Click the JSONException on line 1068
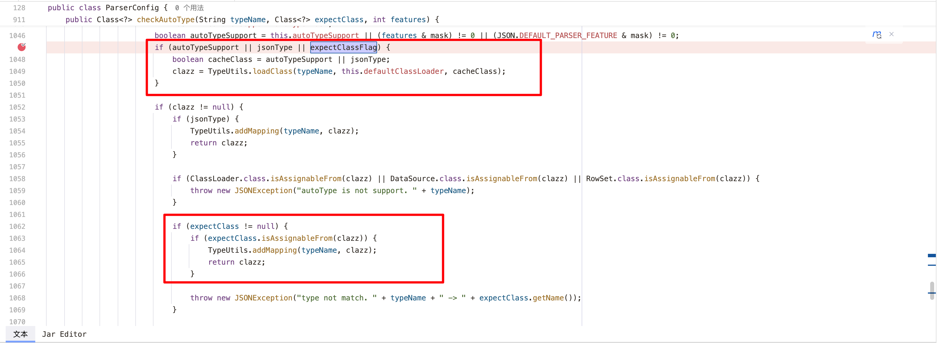This screenshot has height=343, width=937. click(x=263, y=298)
